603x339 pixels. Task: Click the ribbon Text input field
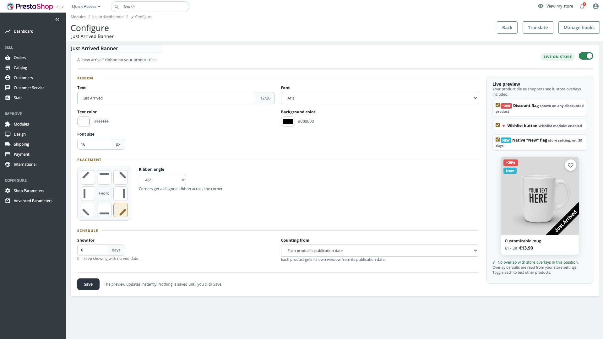pyautogui.click(x=167, y=98)
